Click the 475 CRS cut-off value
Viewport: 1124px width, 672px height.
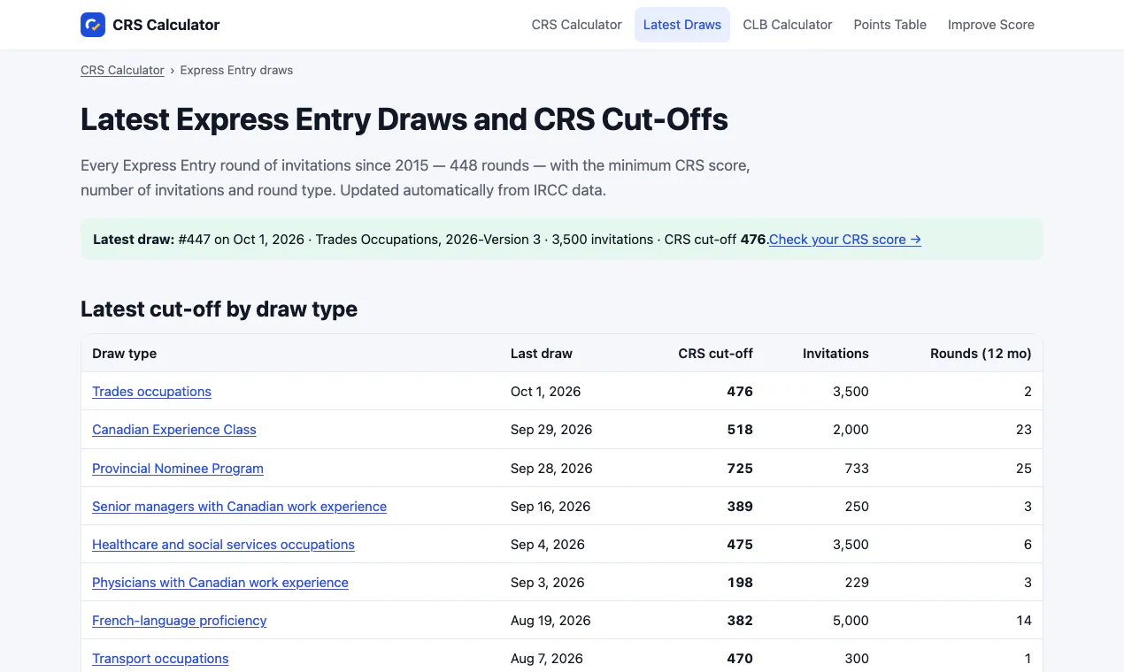coord(740,545)
